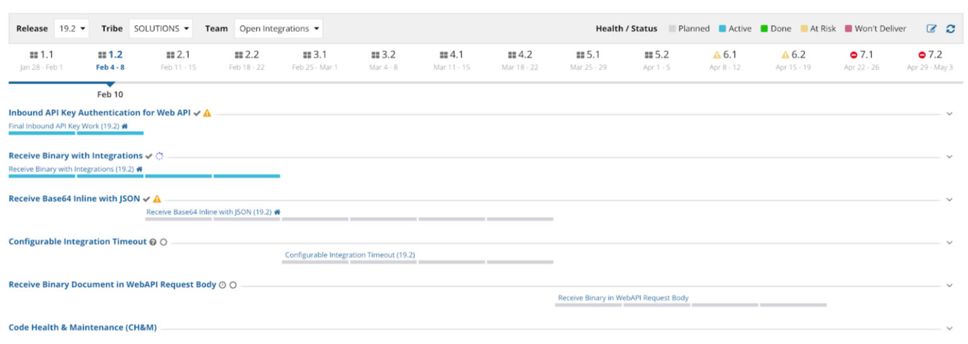968x344 pixels.
Task: Open the Team Open Integrations dropdown
Action: point(278,29)
